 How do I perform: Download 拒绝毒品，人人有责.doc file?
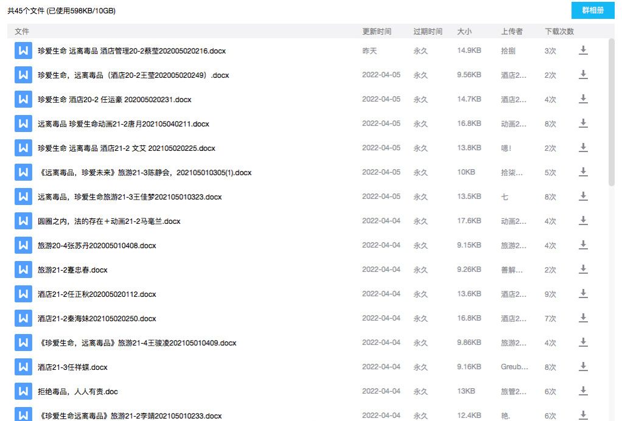583,391
